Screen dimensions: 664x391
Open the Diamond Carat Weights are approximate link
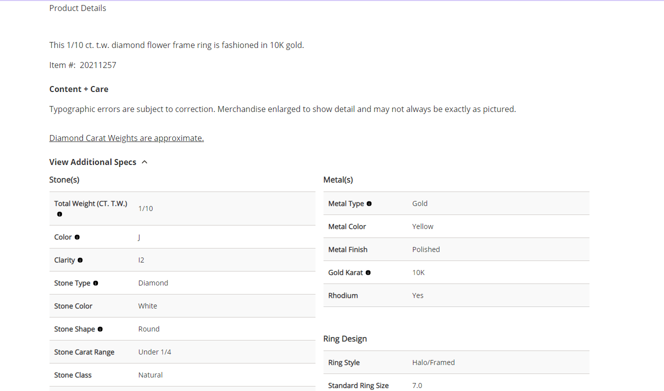(x=126, y=138)
